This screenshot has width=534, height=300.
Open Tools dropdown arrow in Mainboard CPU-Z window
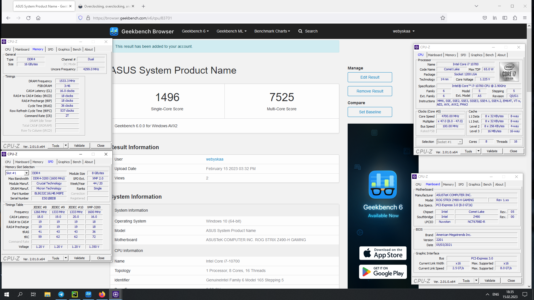click(476, 281)
